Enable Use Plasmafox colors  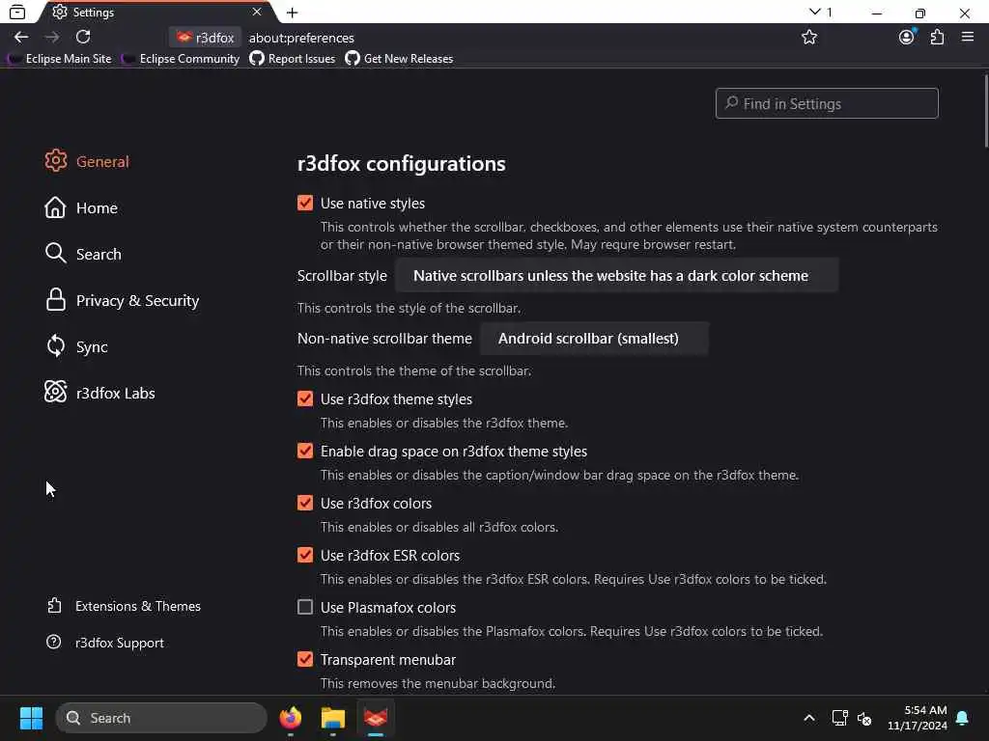(x=305, y=608)
